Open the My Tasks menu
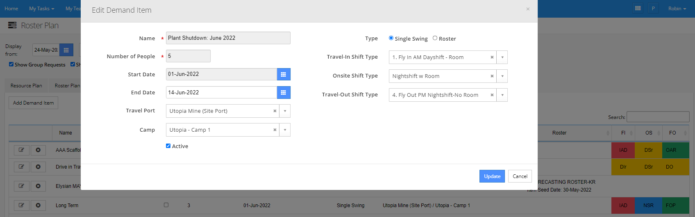 tap(41, 9)
